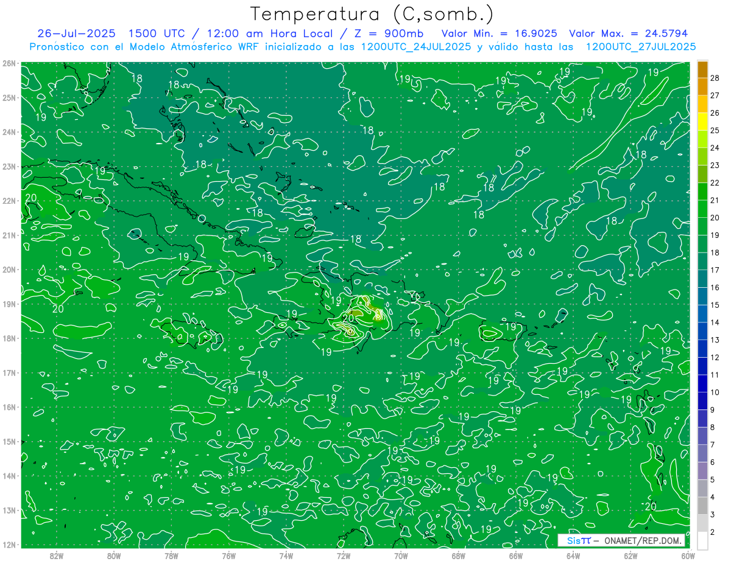Click the '62W' longitude axis label
Screen dimensions: 731x564
click(630, 555)
